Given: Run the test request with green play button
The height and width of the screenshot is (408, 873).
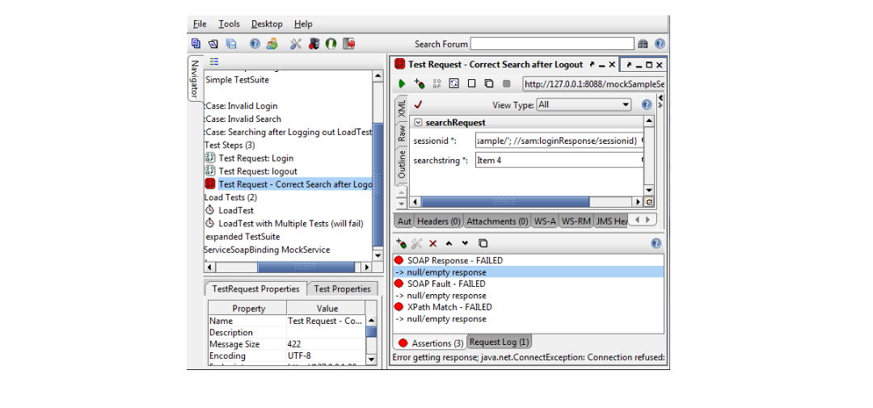Looking at the screenshot, I should [x=402, y=83].
